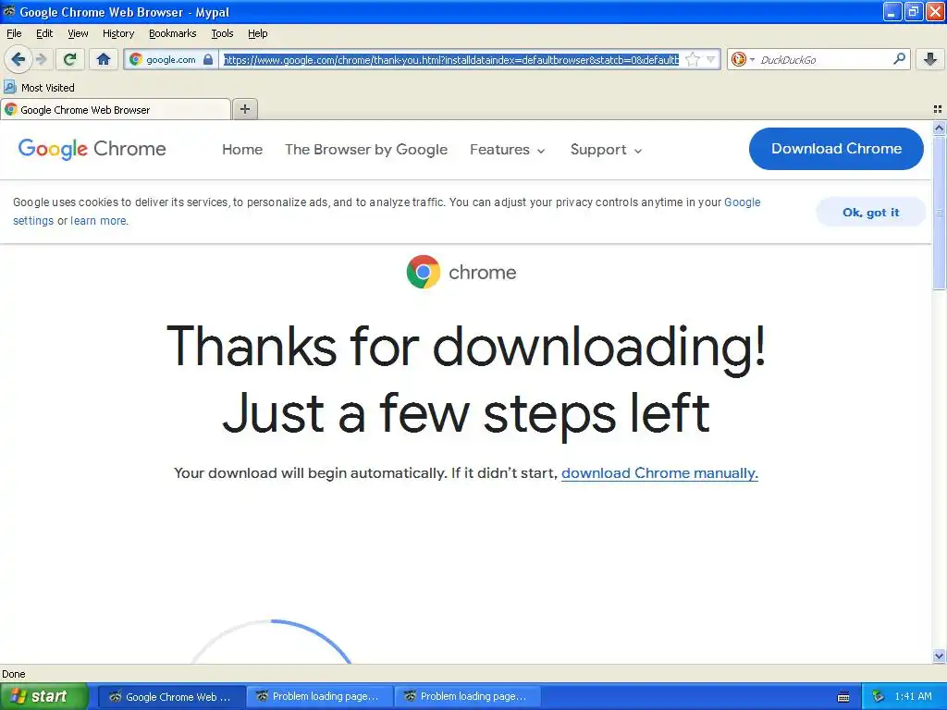Viewport: 947px width, 710px height.
Task: Click the Forward navigation arrow
Action: tap(42, 59)
